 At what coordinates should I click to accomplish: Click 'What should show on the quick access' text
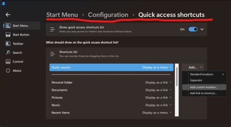click(x=82, y=42)
